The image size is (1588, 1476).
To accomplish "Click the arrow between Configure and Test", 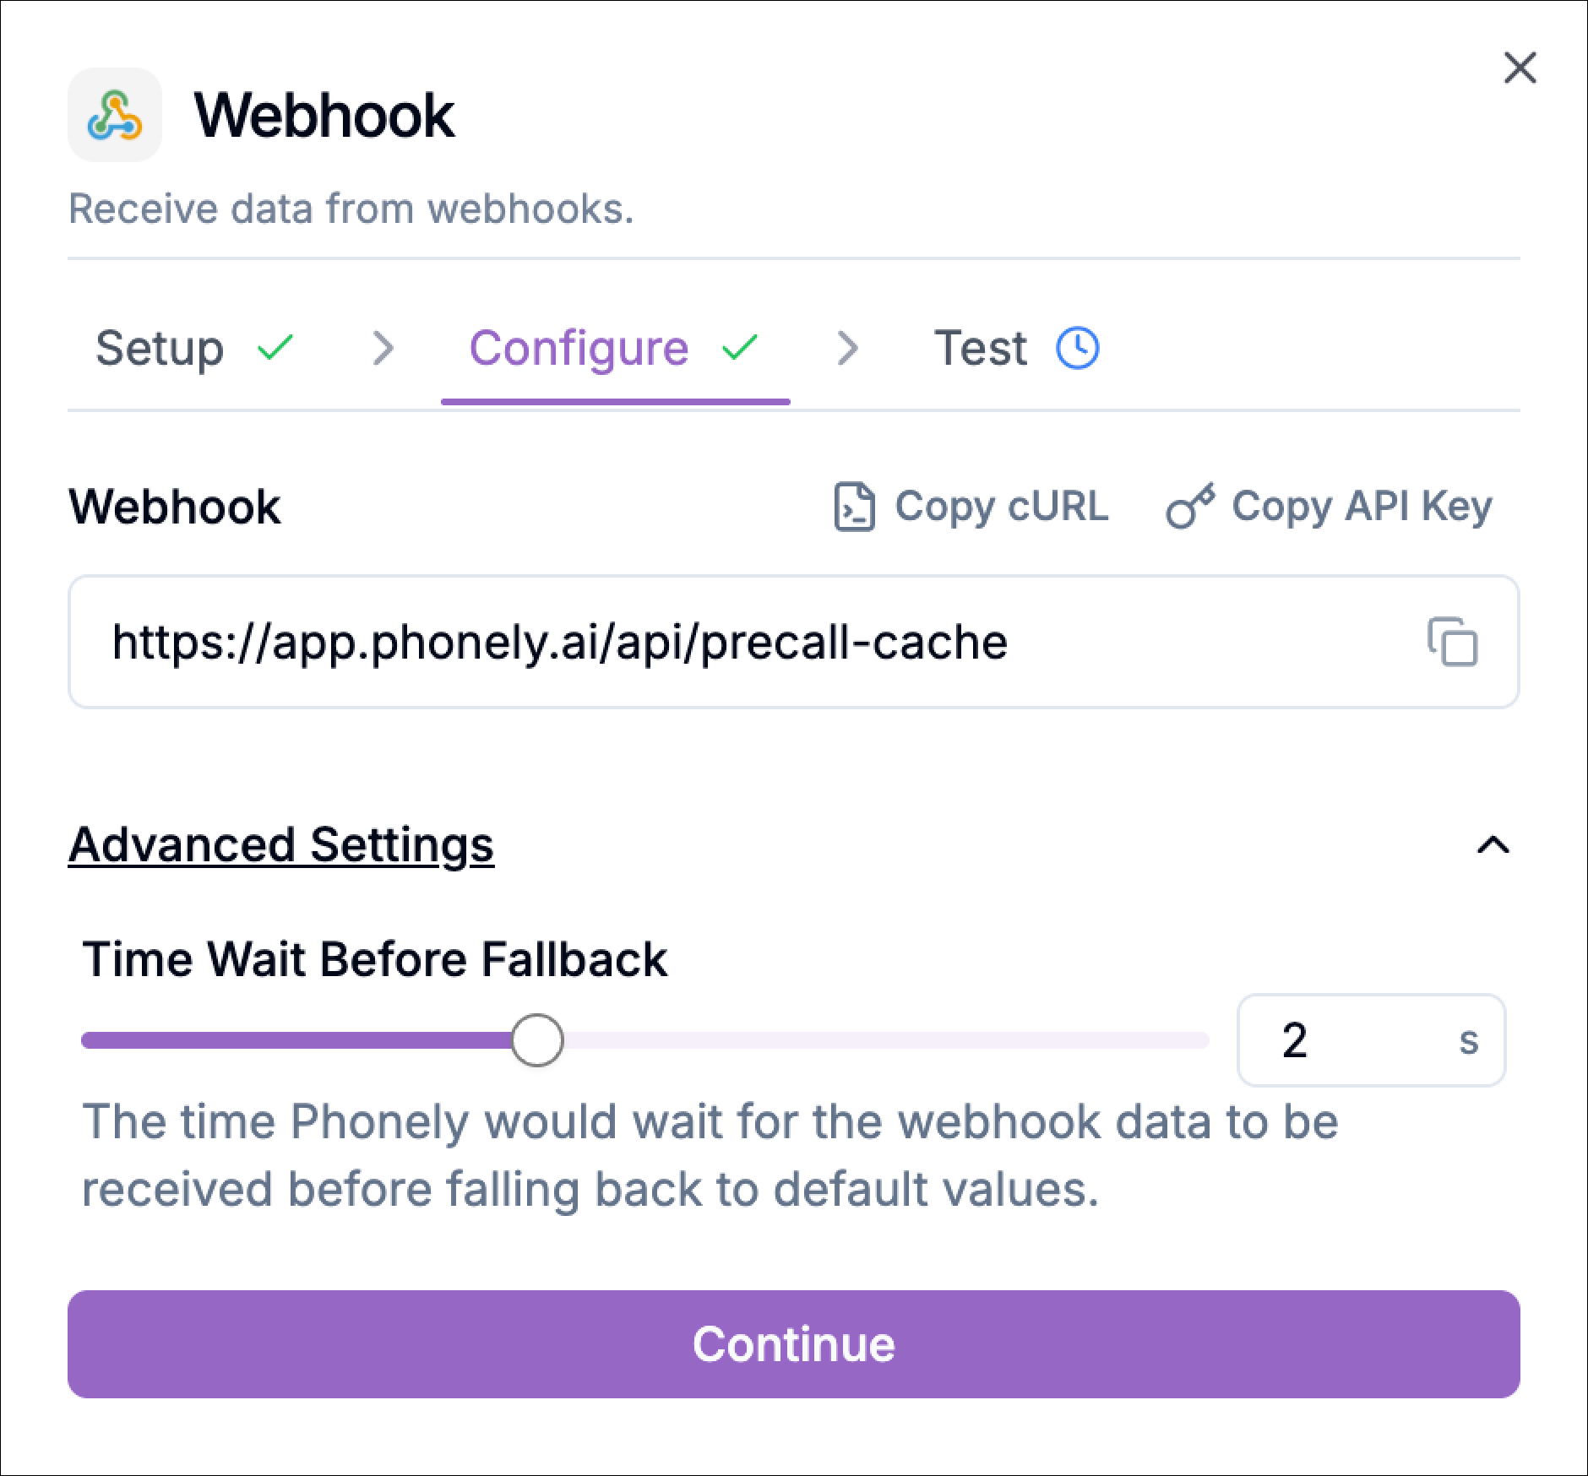I will [x=847, y=347].
